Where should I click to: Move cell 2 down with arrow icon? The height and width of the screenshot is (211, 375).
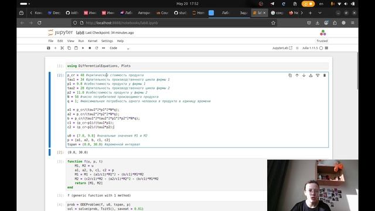pos(304,76)
